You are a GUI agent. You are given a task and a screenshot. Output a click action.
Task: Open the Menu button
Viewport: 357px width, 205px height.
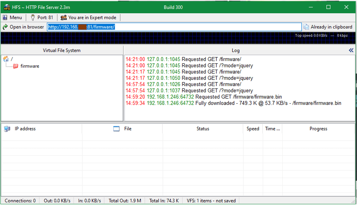click(x=12, y=18)
